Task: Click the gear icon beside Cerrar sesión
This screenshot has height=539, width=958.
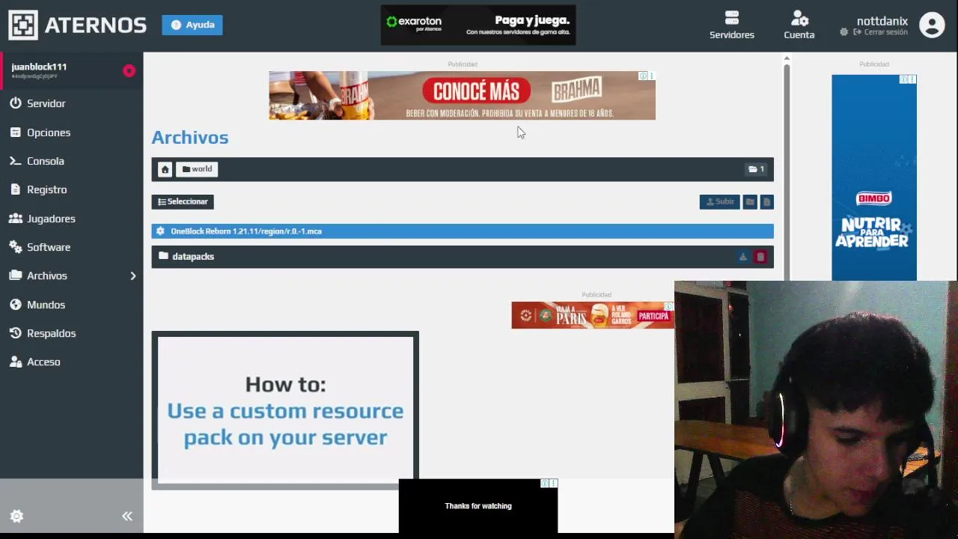Action: [844, 32]
